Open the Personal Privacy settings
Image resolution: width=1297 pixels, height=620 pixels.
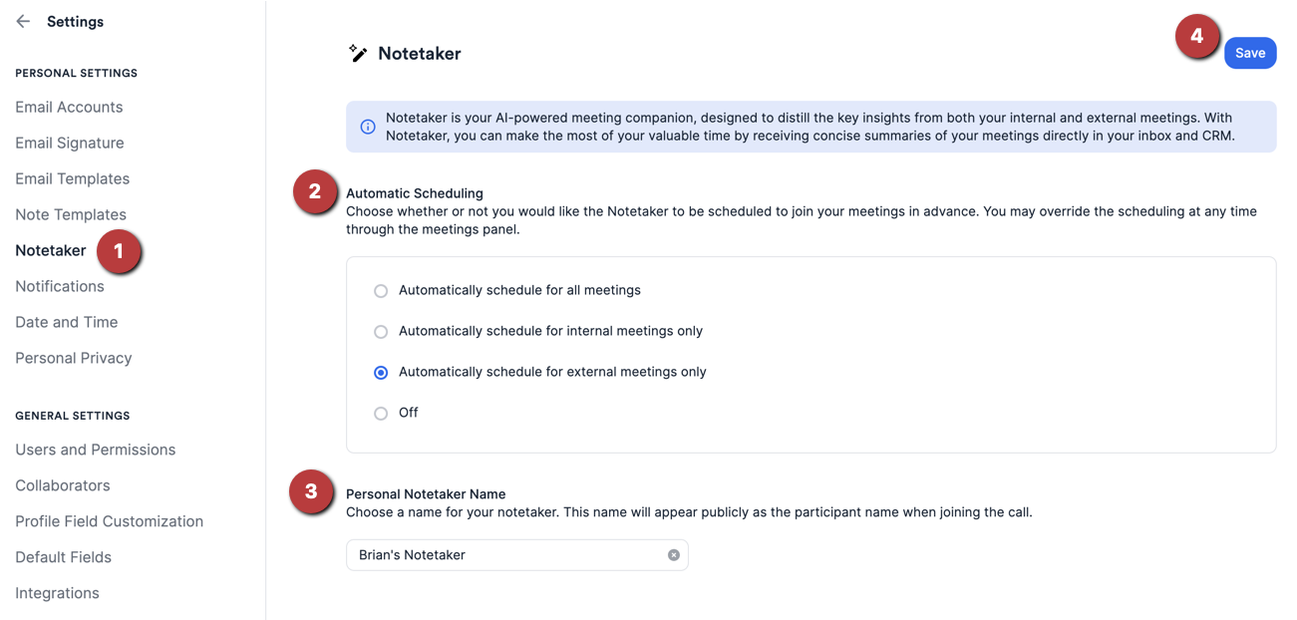click(74, 358)
